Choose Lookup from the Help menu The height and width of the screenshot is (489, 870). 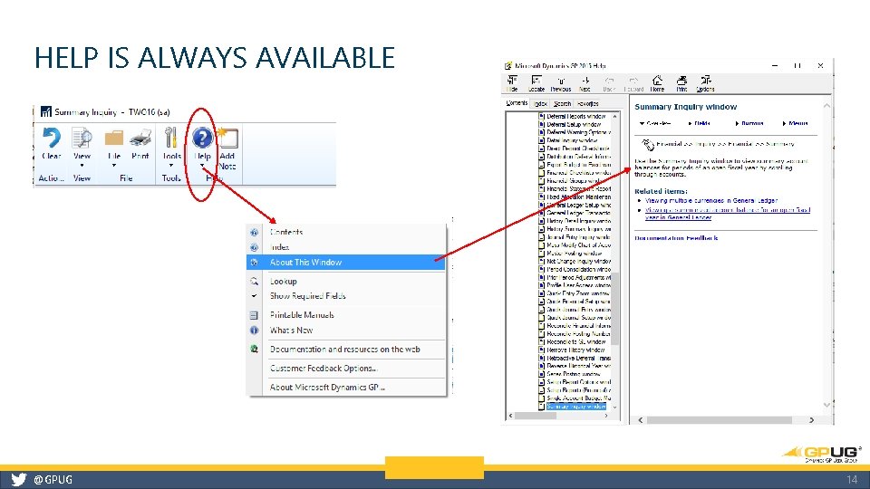[x=345, y=282]
